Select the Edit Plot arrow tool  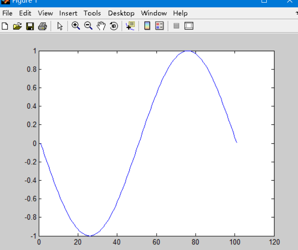[x=60, y=26]
